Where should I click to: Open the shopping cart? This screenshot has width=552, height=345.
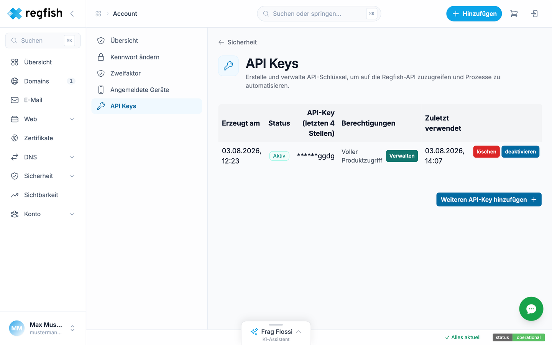[x=514, y=14]
